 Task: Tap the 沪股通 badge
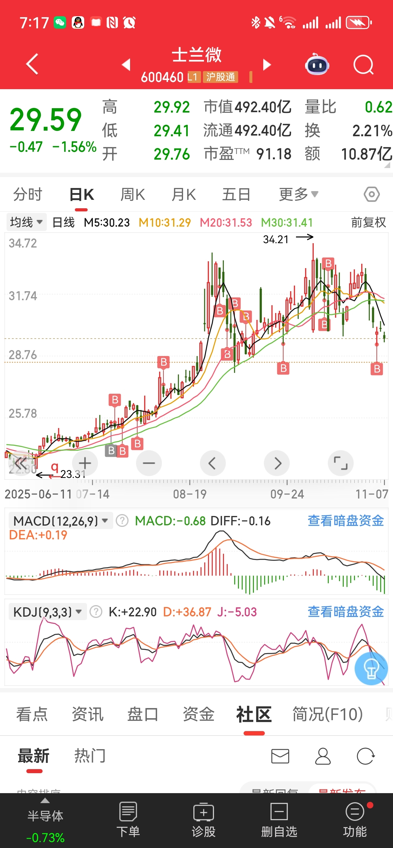click(221, 77)
